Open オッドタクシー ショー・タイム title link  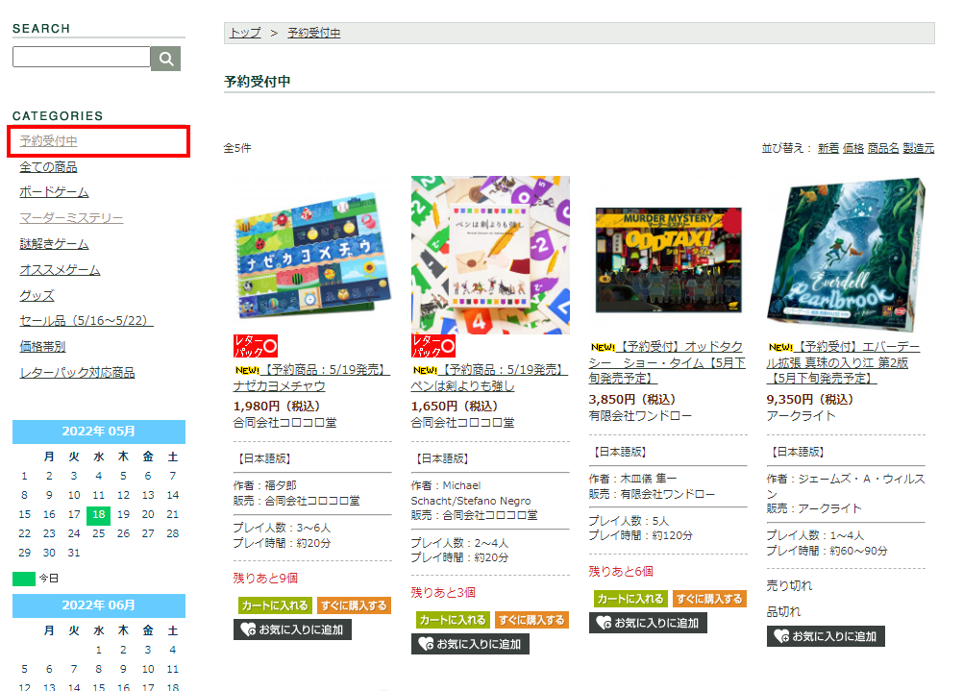(x=667, y=363)
